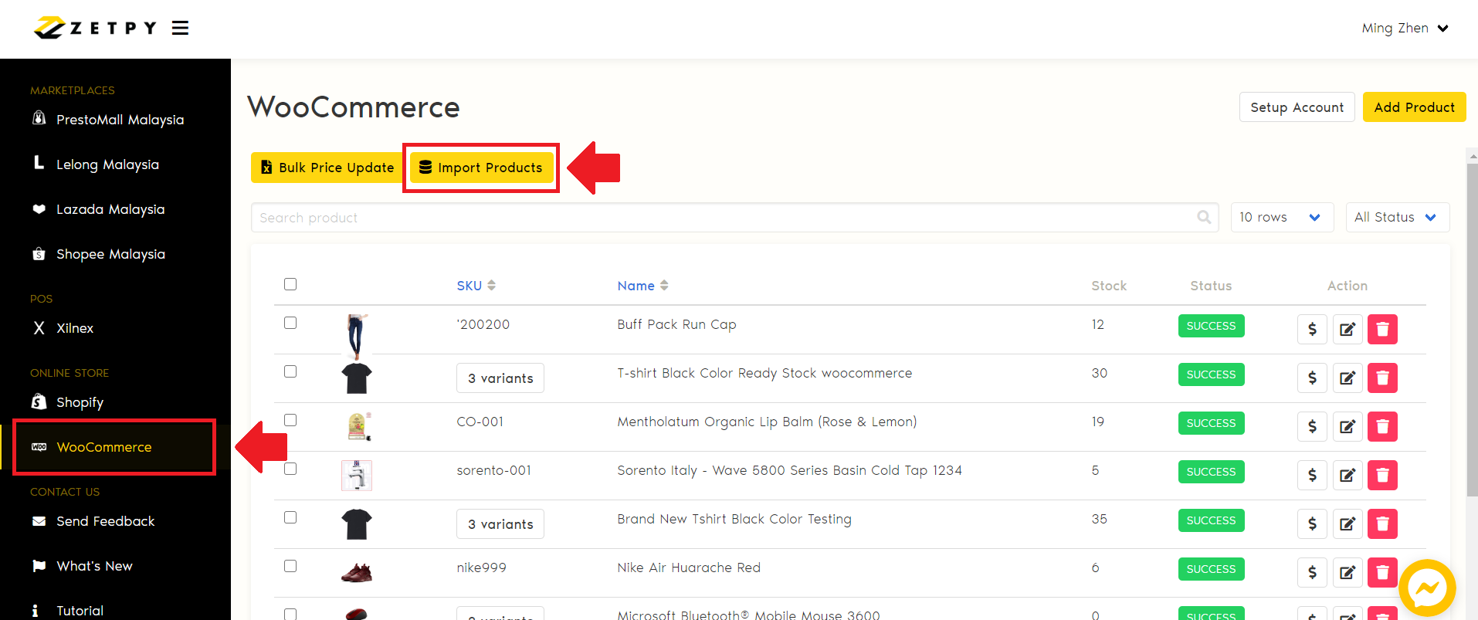Tick the select-all checkbox in table header
This screenshot has height=620, width=1478.
[290, 284]
